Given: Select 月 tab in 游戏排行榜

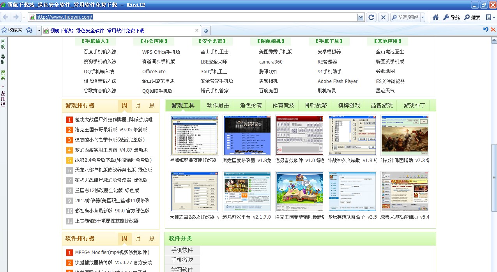Looking at the screenshot, I should (x=138, y=106).
